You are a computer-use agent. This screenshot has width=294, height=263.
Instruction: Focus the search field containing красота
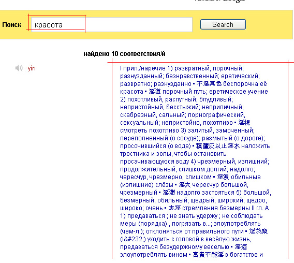click(x=112, y=24)
